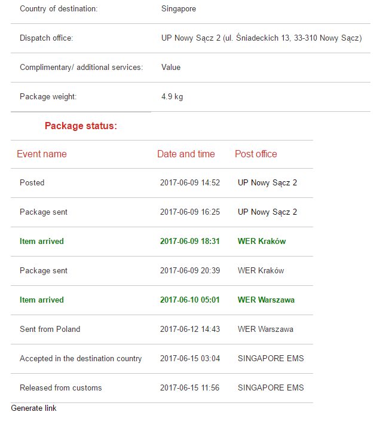Click Accepted in the destination country event
Screen dimensions: 383x421
81,358
